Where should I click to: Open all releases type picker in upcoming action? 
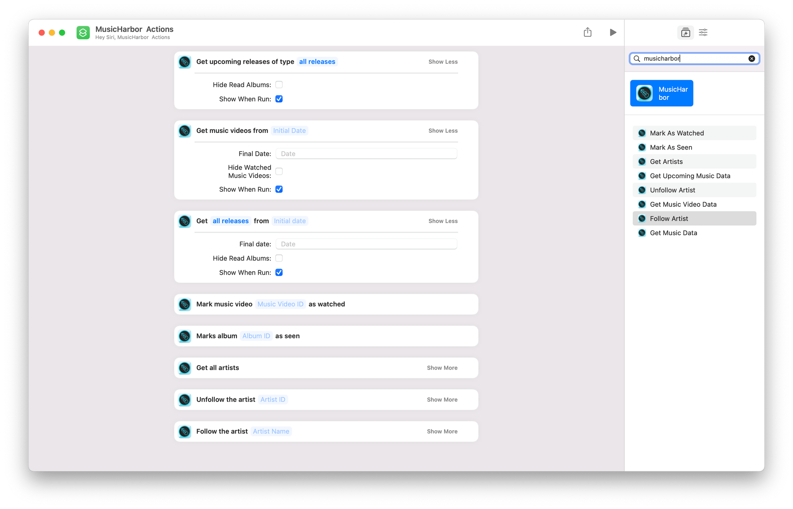point(317,62)
